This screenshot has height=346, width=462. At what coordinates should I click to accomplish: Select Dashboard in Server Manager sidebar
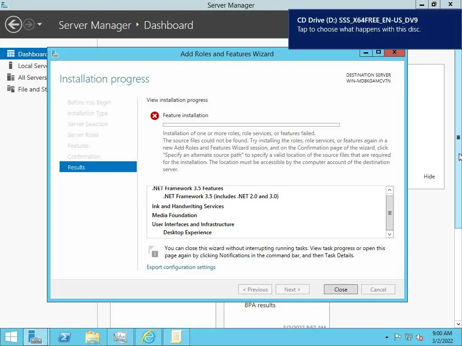point(23,54)
